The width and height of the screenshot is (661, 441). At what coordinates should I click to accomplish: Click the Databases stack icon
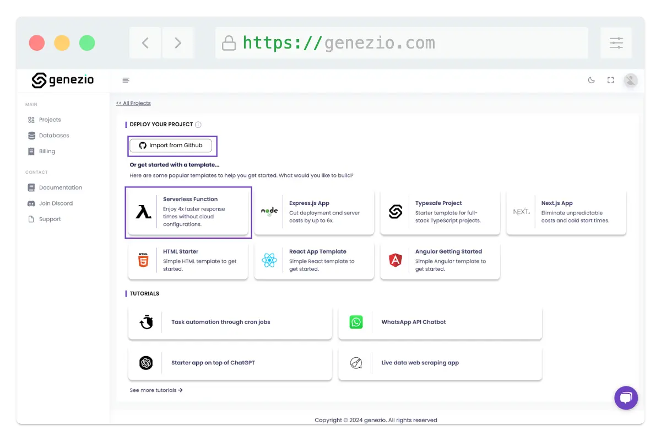point(31,136)
